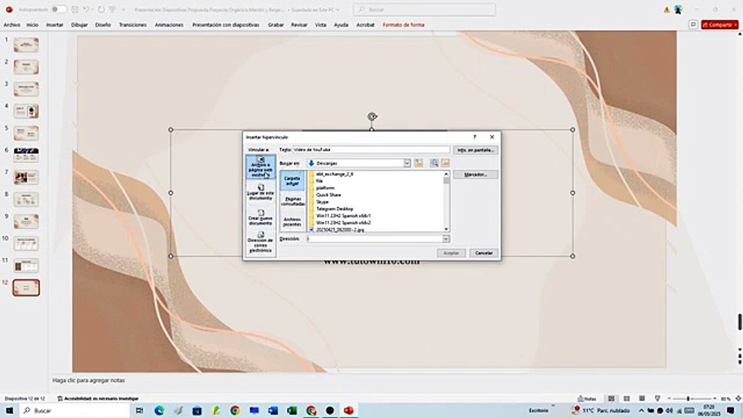
Task: Select the 'Skype' folder
Action: [x=322, y=202]
